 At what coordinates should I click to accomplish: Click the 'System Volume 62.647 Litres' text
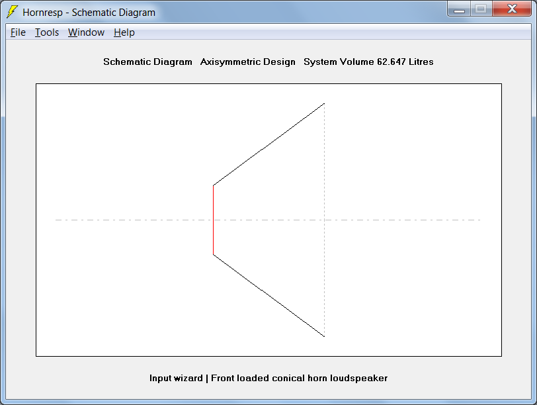[x=368, y=62]
